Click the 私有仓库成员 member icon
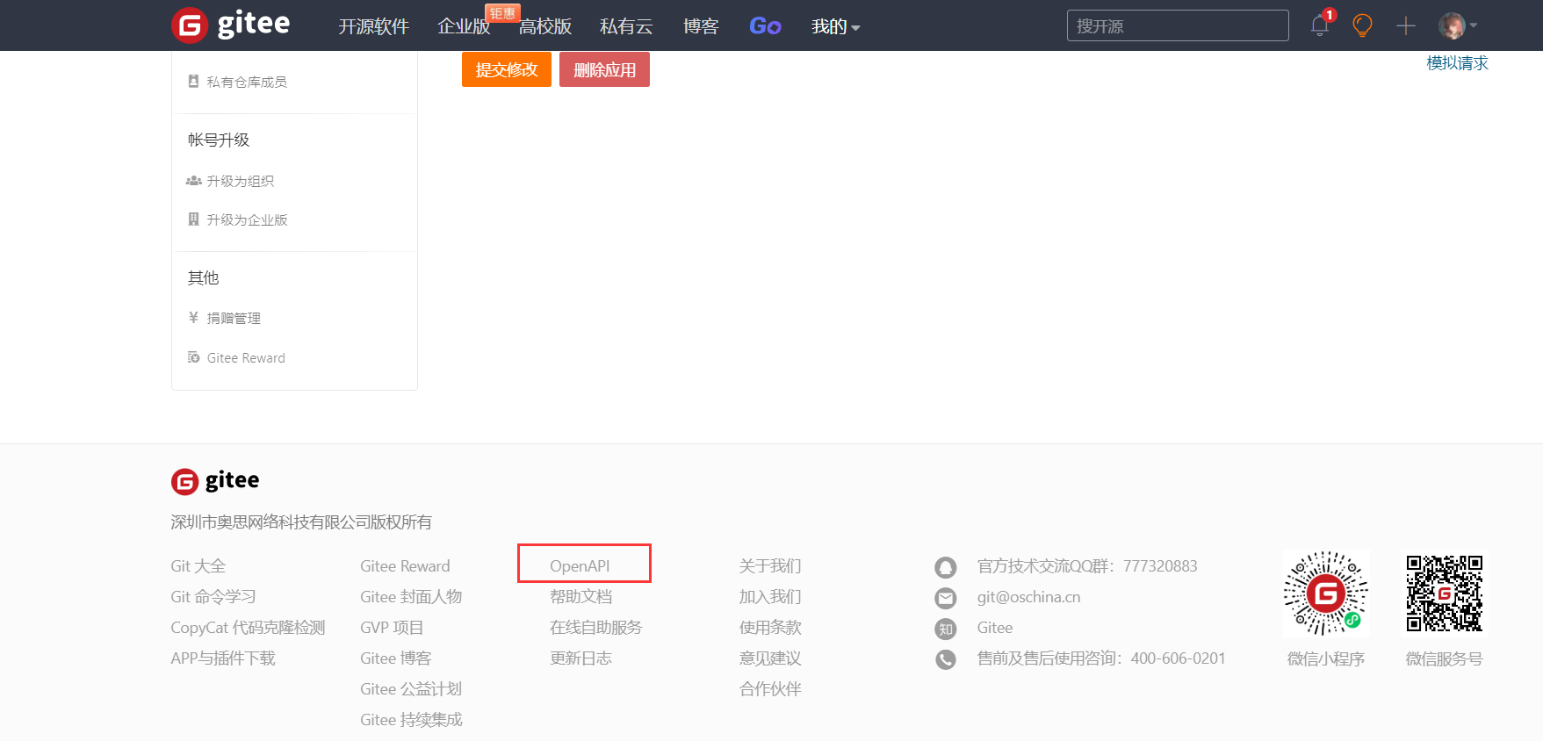This screenshot has width=1543, height=741. click(193, 82)
